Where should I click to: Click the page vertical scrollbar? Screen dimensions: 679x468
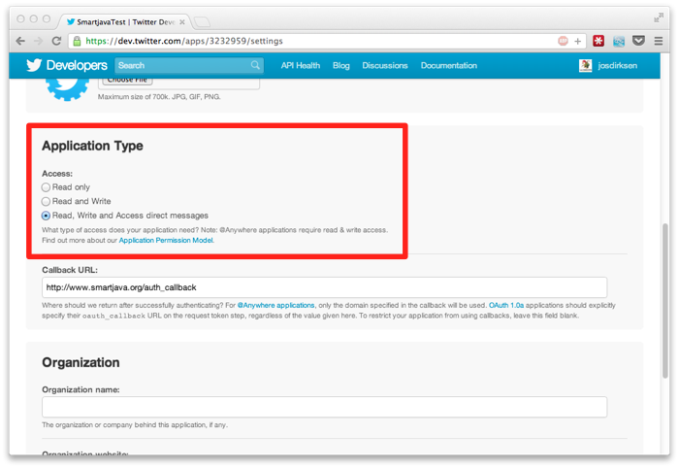665,301
